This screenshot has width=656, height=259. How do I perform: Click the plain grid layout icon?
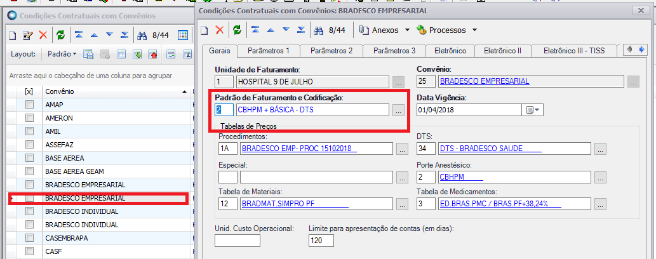(121, 55)
